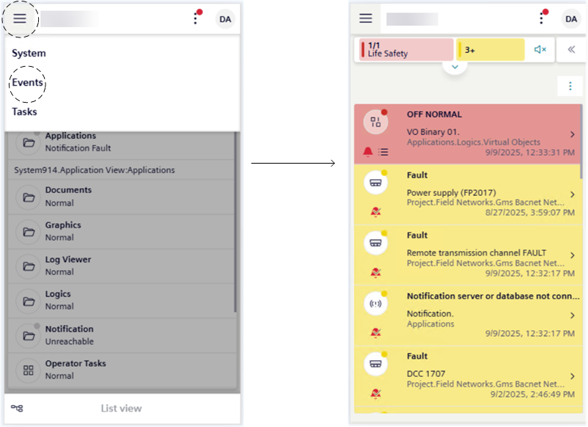This screenshot has width=588, height=427.
Task: Collapse the event panel with the double-chevron button
Action: [x=570, y=50]
